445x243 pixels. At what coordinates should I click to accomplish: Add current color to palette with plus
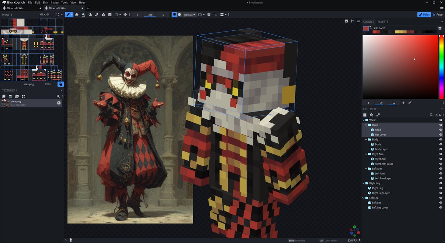[x=403, y=103]
